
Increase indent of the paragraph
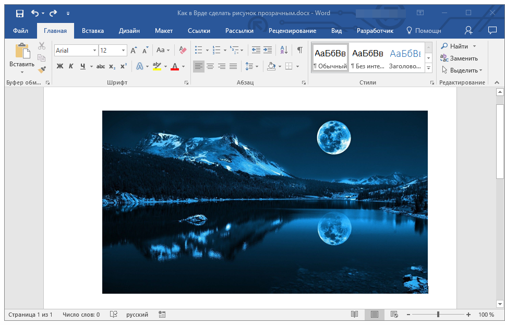click(x=268, y=50)
